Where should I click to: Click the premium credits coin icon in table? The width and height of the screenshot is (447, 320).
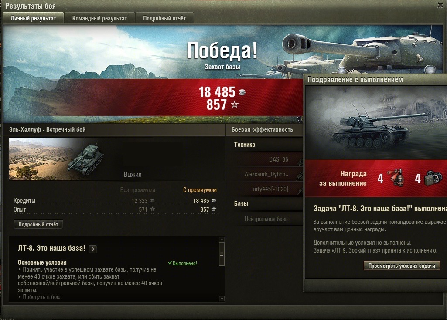[214, 200]
